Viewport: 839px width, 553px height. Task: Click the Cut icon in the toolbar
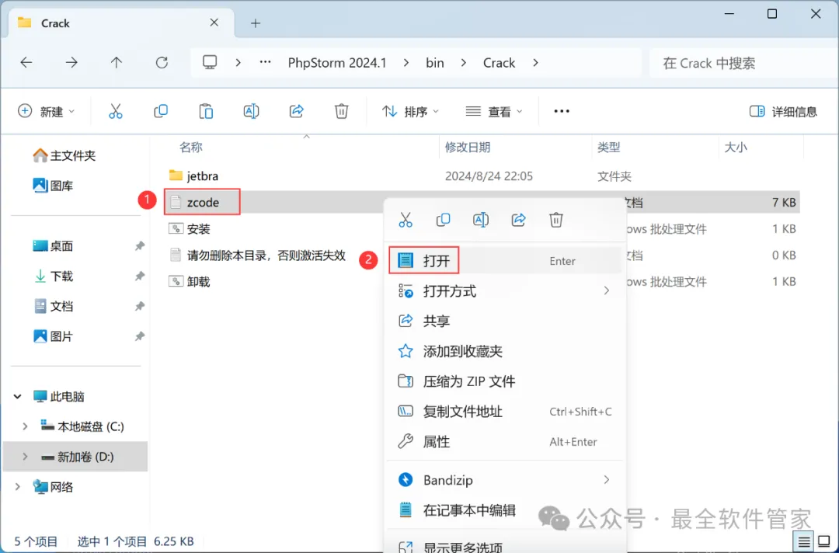116,111
